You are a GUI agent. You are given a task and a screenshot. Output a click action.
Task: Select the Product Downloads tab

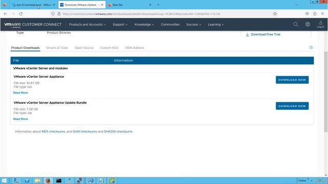pyautogui.click(x=25, y=48)
